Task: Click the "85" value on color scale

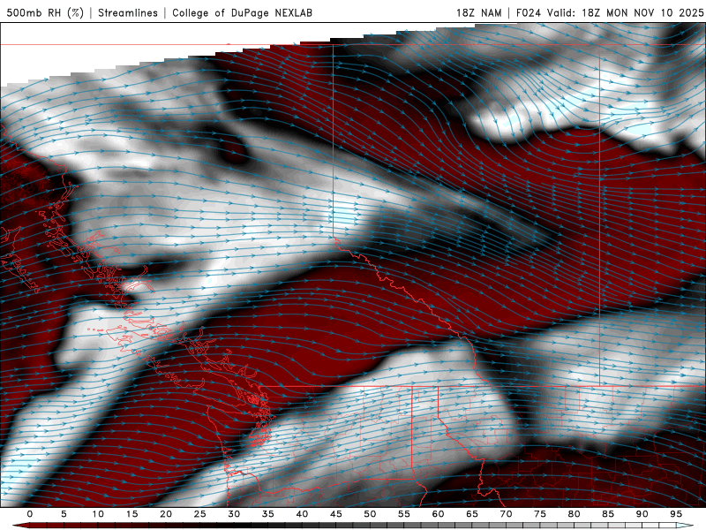Action: click(608, 514)
